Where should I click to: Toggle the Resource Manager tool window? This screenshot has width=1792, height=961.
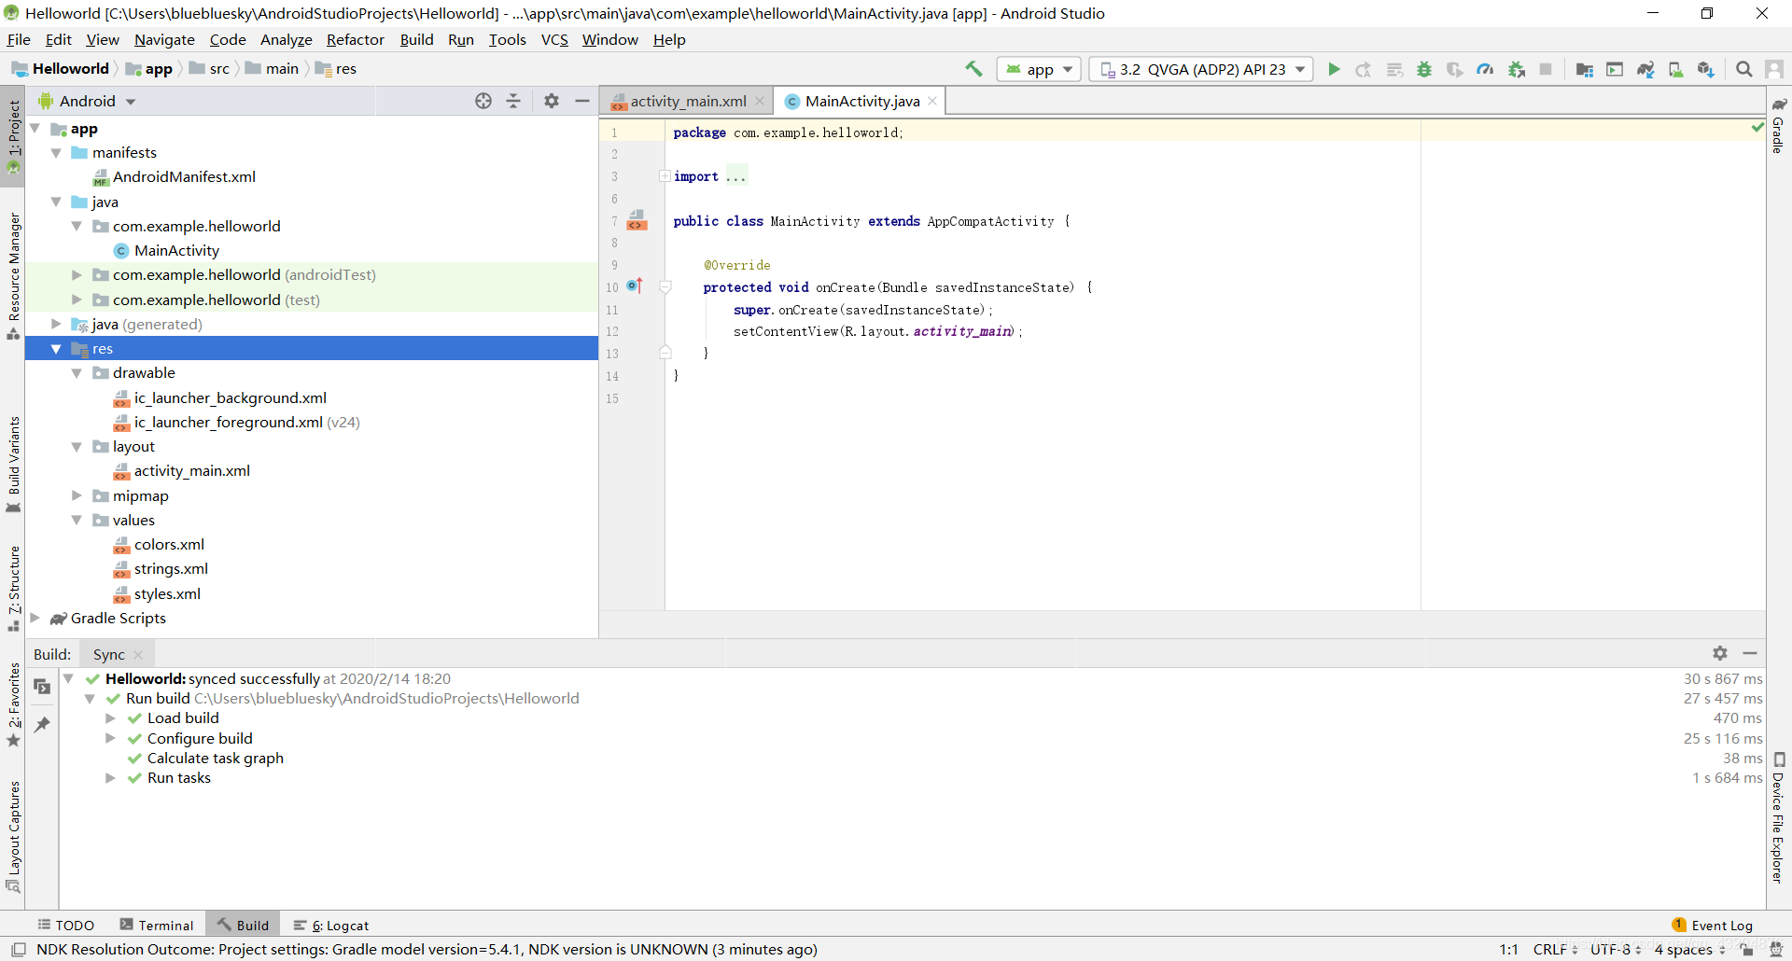13,275
